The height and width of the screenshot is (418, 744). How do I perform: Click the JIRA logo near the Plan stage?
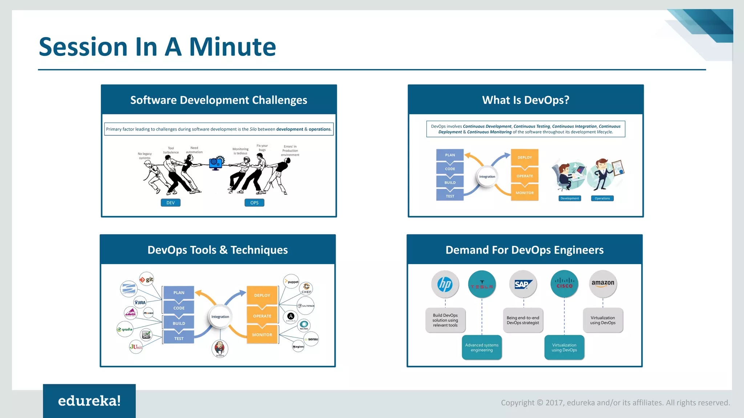(139, 303)
